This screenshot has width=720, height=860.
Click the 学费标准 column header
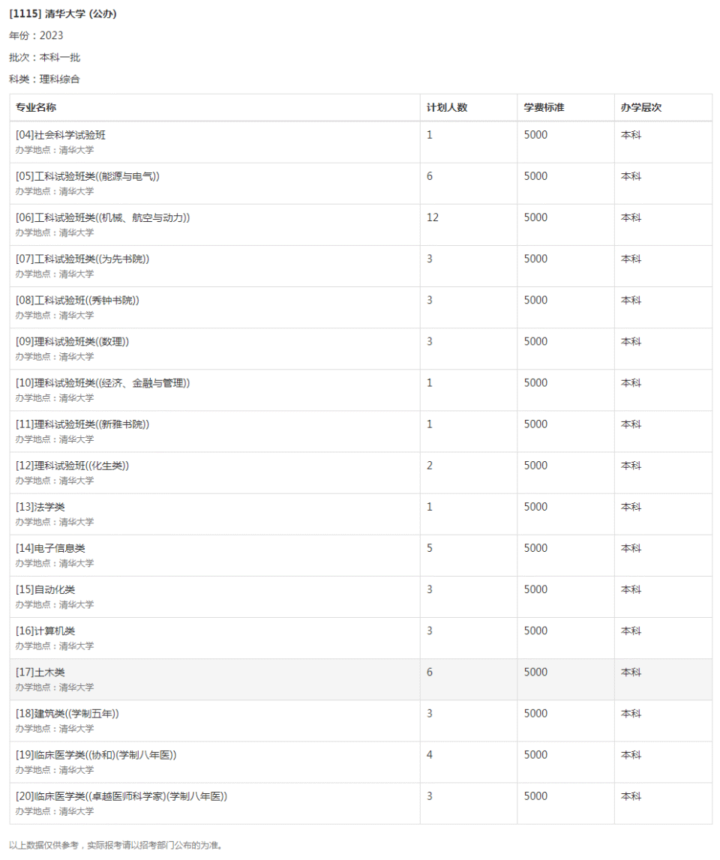[544, 107]
